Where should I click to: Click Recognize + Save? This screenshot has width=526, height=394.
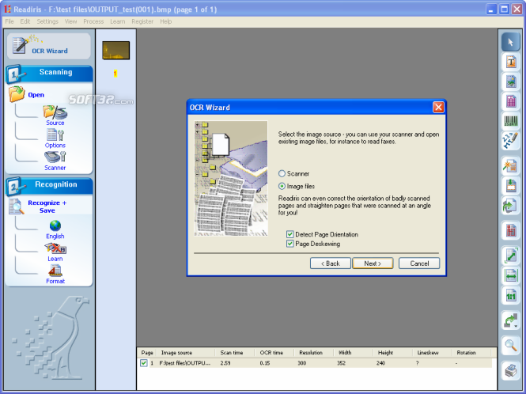47,206
